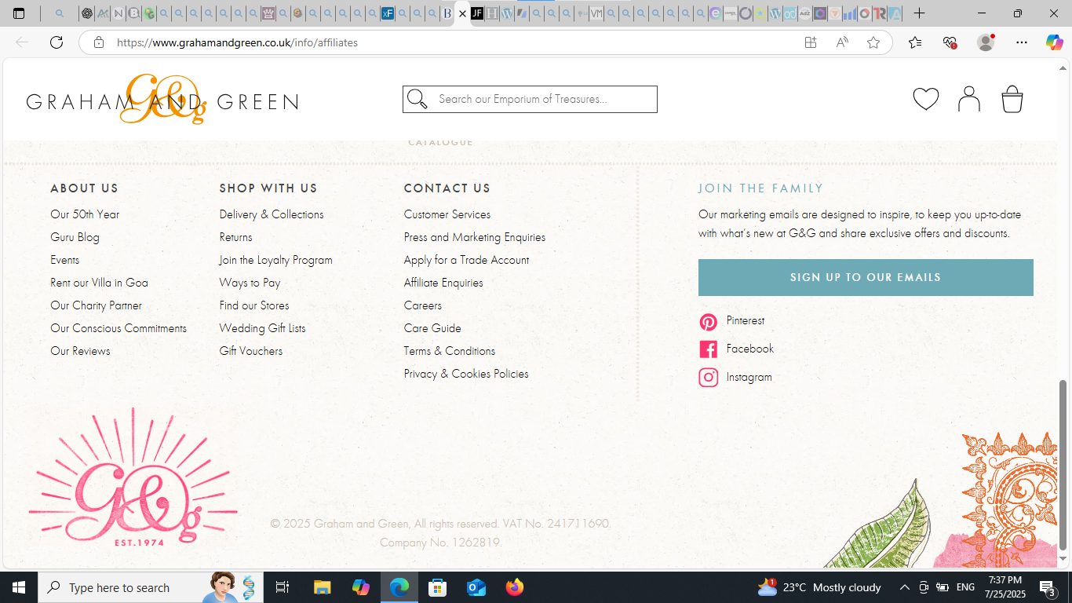This screenshot has width=1072, height=603.
Task: Open the shopping basket icon
Action: [x=1012, y=99]
